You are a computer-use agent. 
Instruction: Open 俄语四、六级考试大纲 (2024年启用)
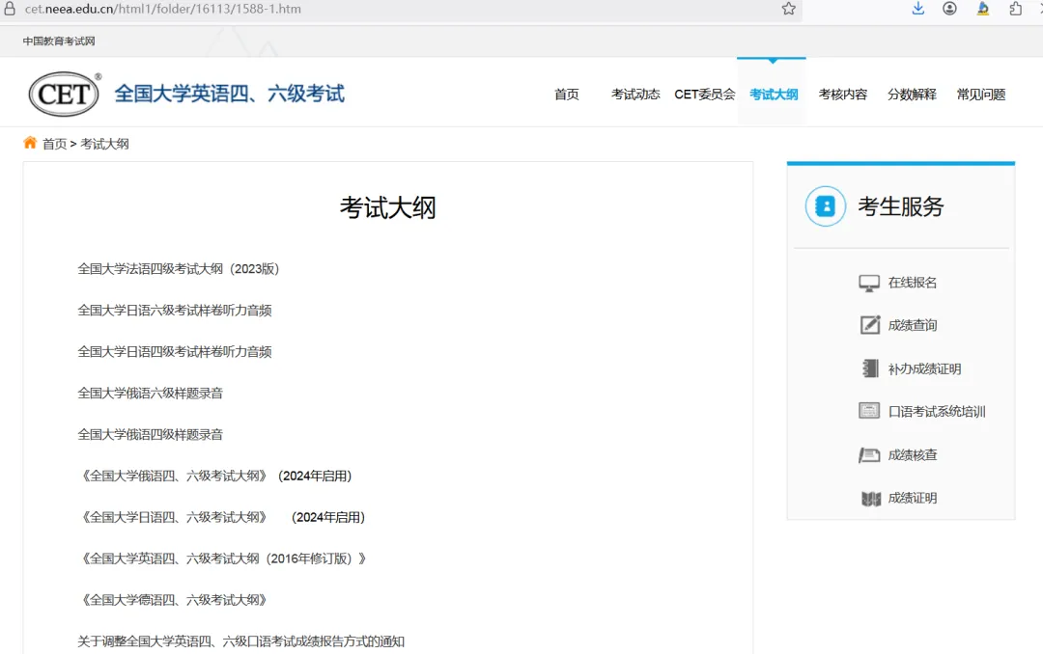(x=214, y=476)
